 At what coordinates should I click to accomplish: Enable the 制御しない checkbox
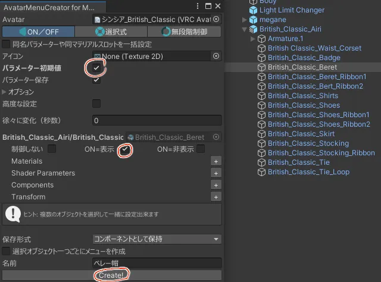pos(52,149)
